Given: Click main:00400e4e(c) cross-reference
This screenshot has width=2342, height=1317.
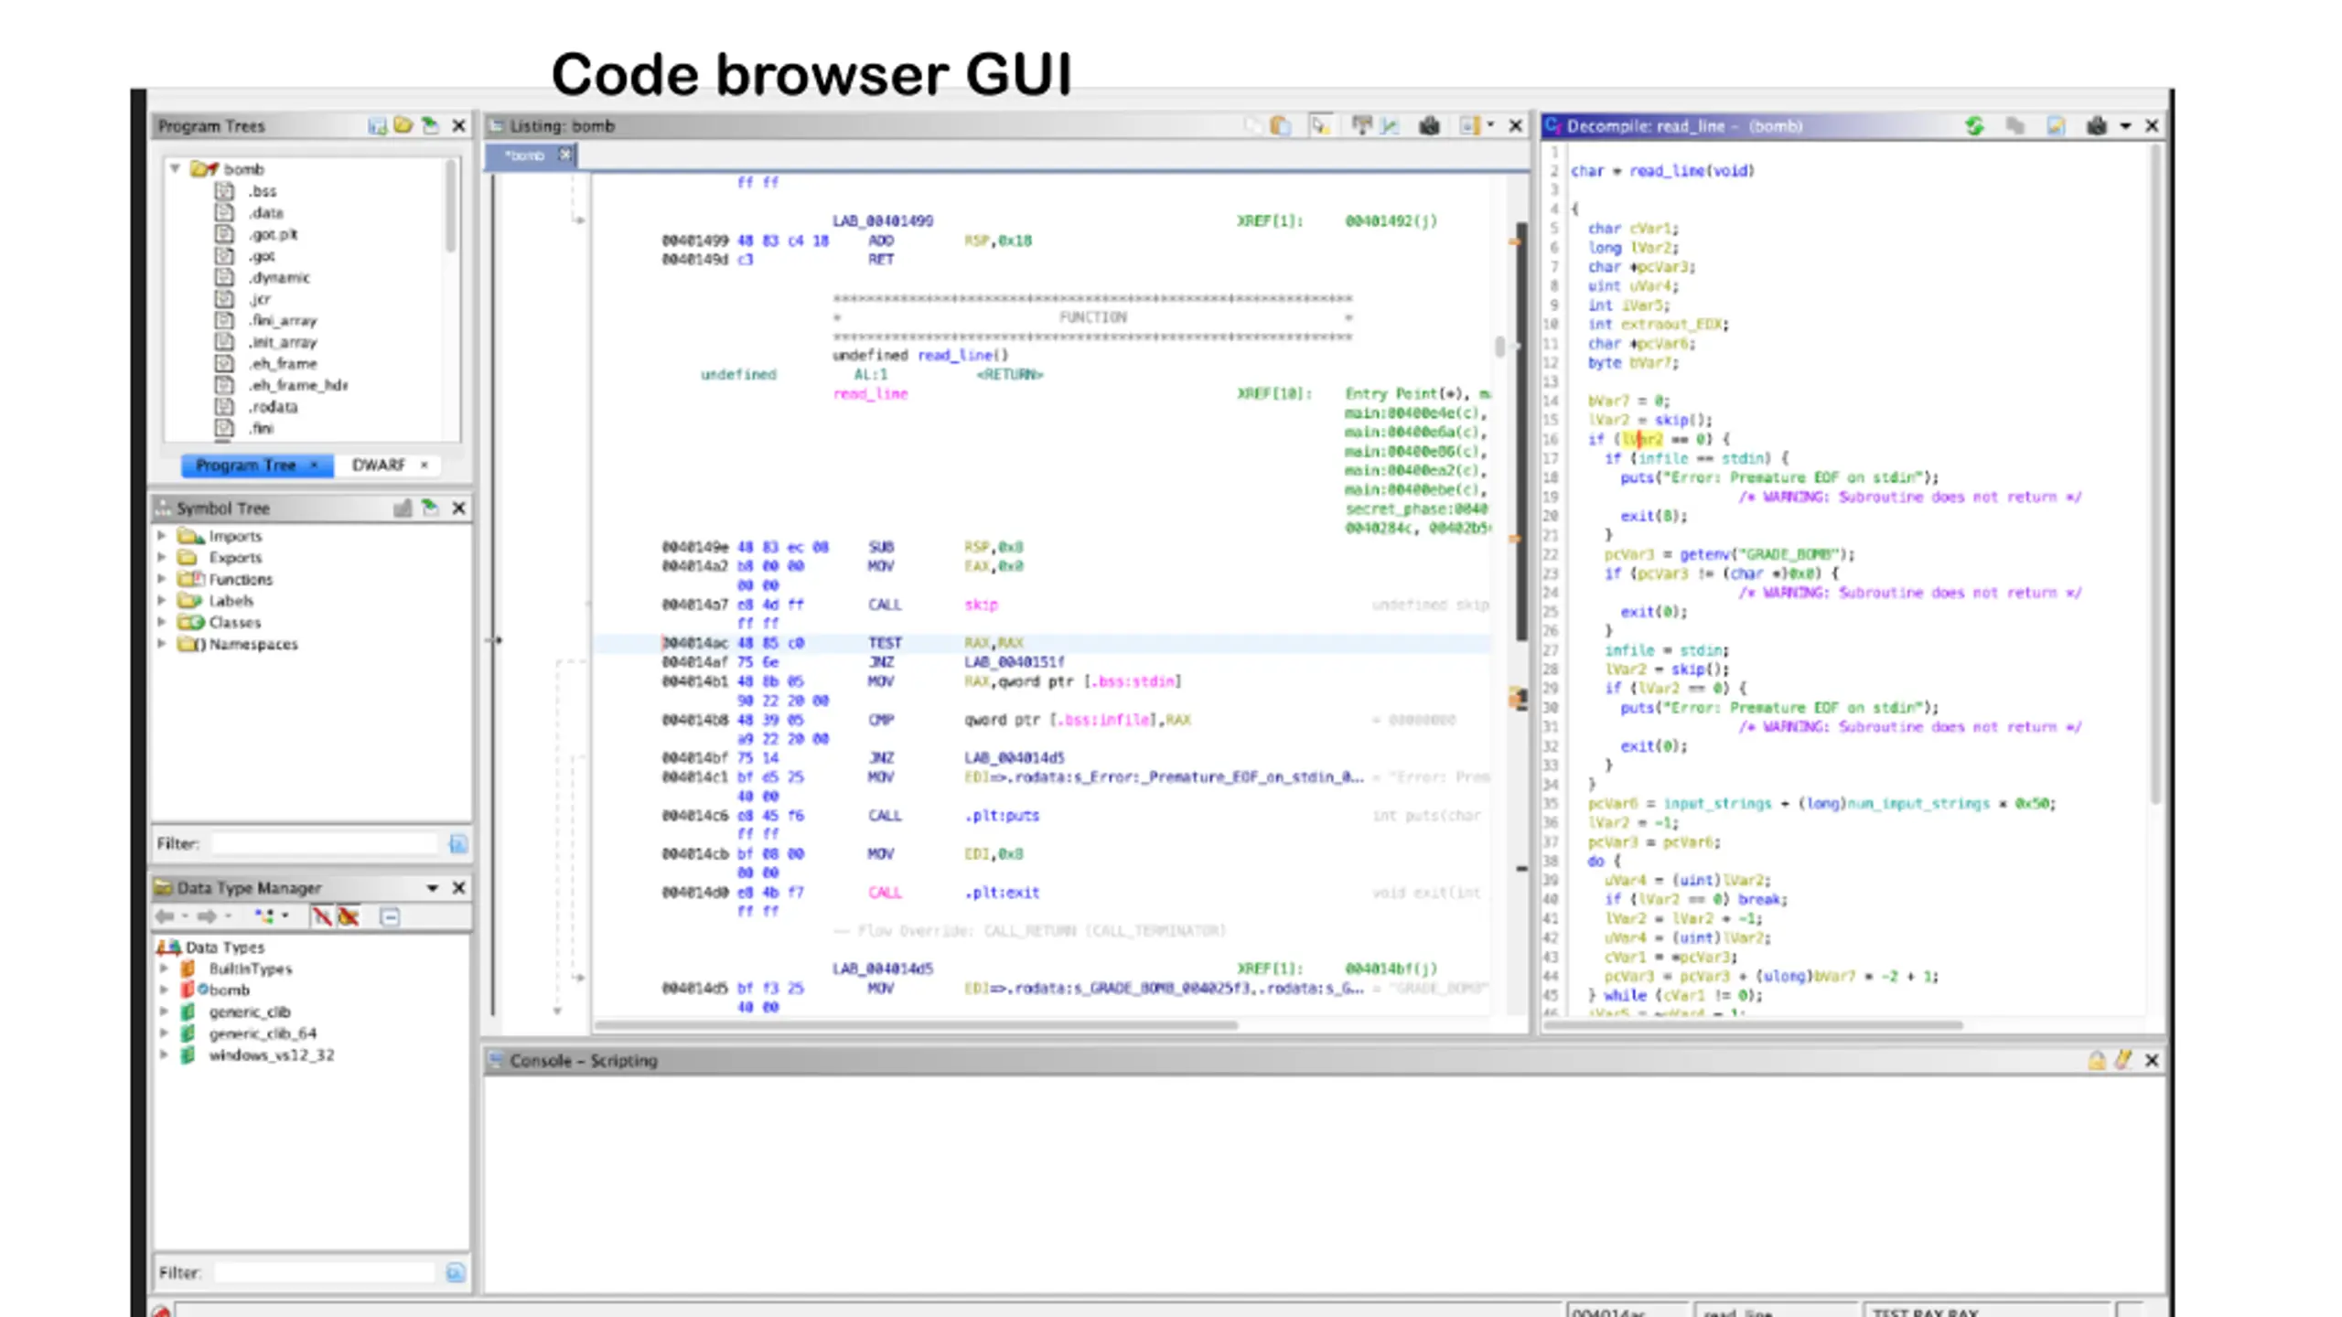Looking at the screenshot, I should click(1414, 412).
